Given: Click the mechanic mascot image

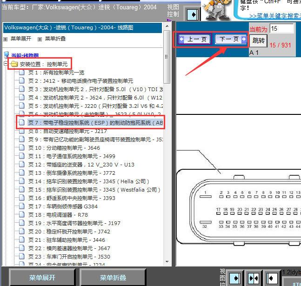Looking at the screenshot, I should [217, 10].
